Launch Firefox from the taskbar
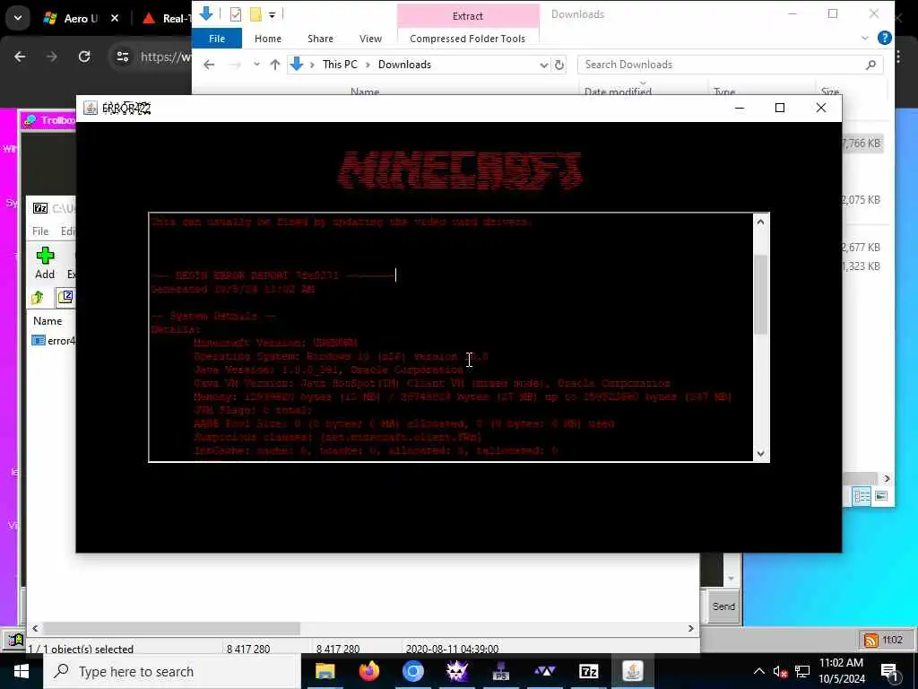Image resolution: width=918 pixels, height=689 pixels. [x=368, y=671]
